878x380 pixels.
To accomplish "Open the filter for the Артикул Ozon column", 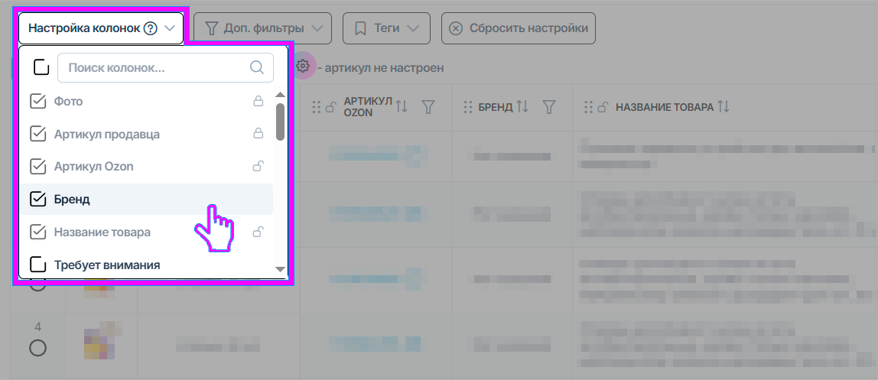I will pyautogui.click(x=428, y=107).
